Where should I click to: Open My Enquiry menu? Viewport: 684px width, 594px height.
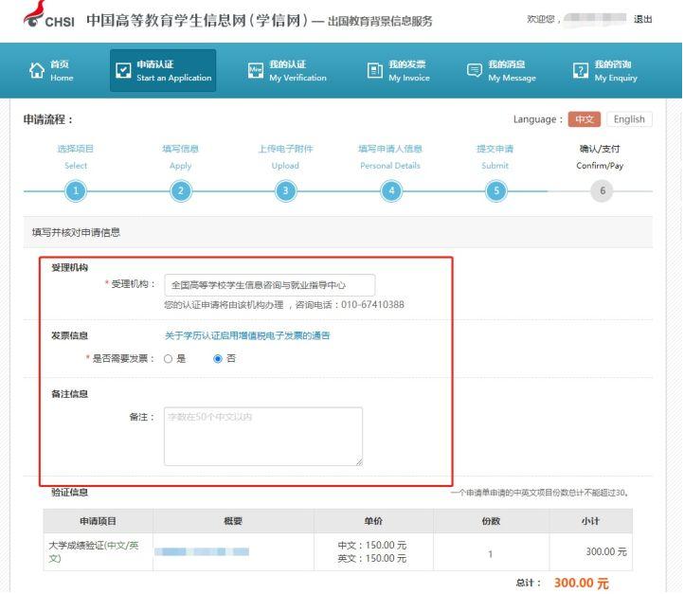(605, 71)
